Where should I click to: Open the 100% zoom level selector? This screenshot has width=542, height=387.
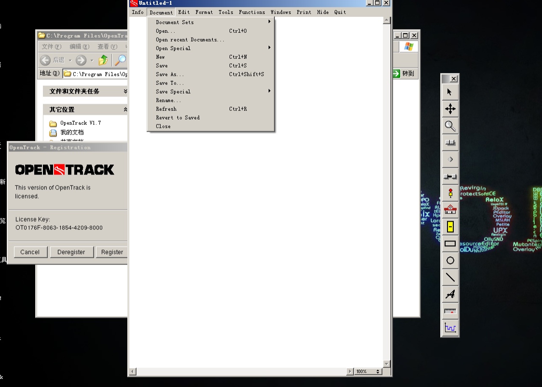(368, 372)
